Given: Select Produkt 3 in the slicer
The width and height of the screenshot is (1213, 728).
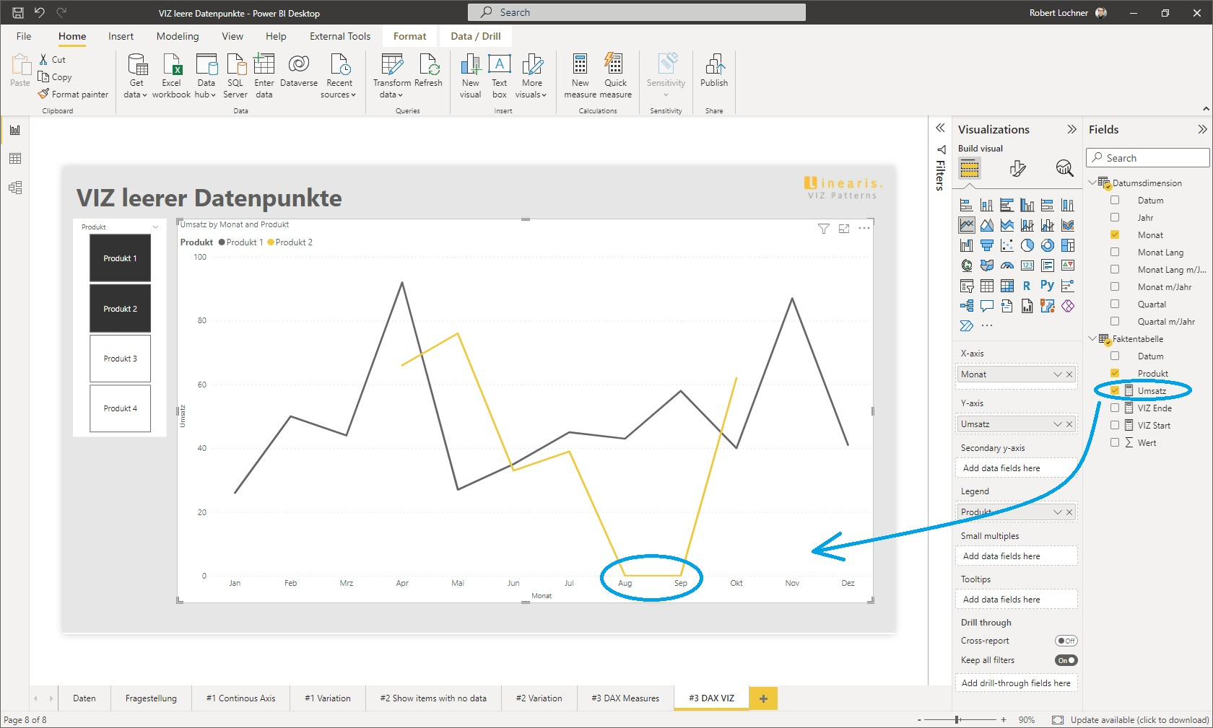Looking at the screenshot, I should click(x=120, y=358).
